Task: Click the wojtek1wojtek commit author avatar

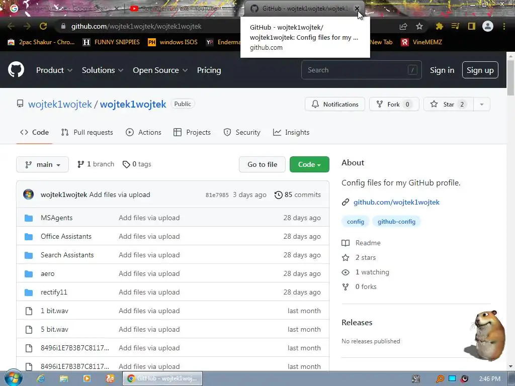Action: (29, 195)
